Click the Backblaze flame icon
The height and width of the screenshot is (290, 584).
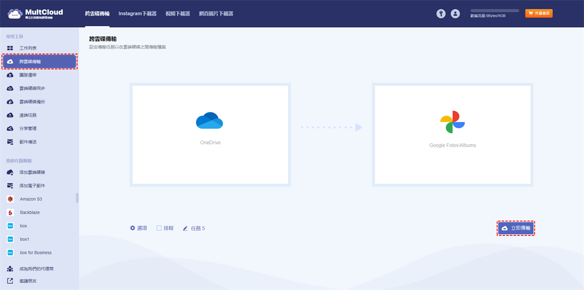point(10,213)
